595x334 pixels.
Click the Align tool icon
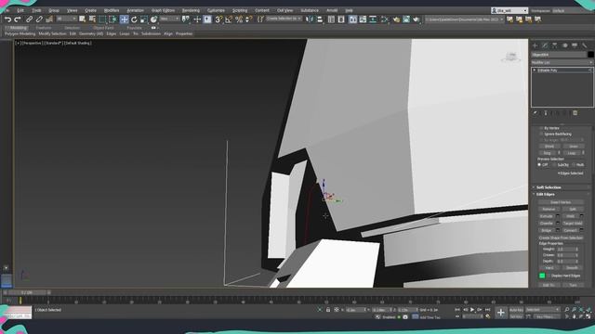point(320,19)
